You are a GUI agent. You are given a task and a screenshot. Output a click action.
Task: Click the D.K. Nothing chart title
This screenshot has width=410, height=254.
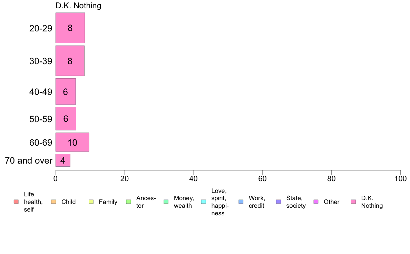click(x=78, y=6)
